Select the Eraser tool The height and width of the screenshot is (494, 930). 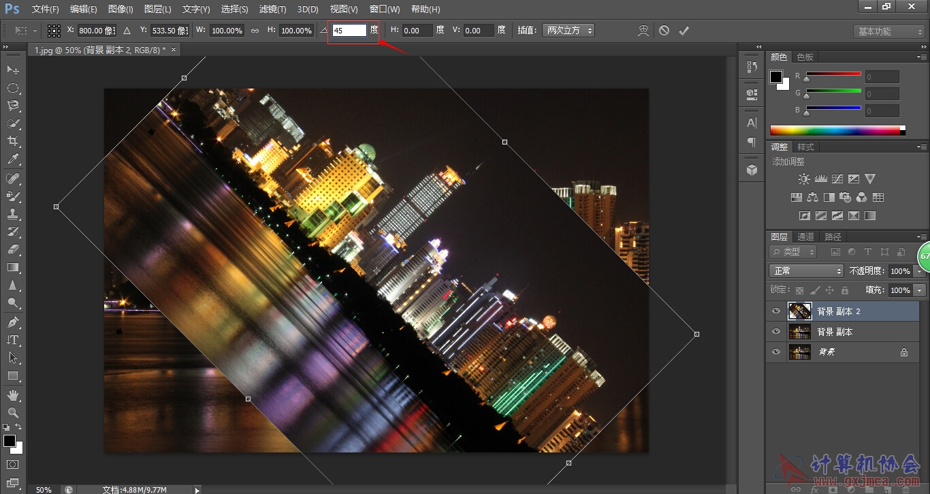click(13, 249)
